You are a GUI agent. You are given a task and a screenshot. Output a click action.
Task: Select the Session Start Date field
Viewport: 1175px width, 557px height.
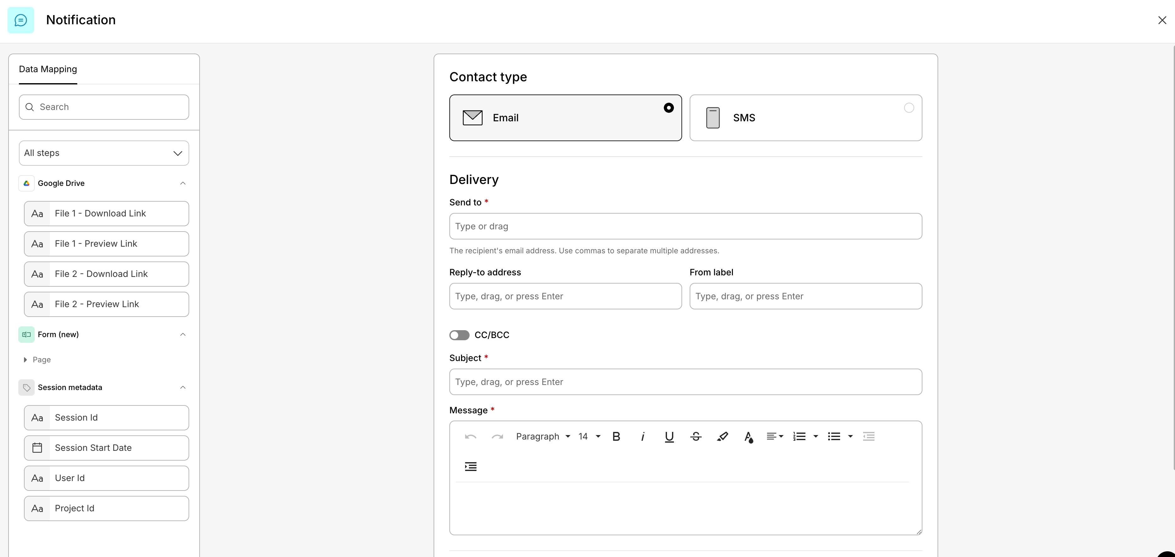[106, 448]
